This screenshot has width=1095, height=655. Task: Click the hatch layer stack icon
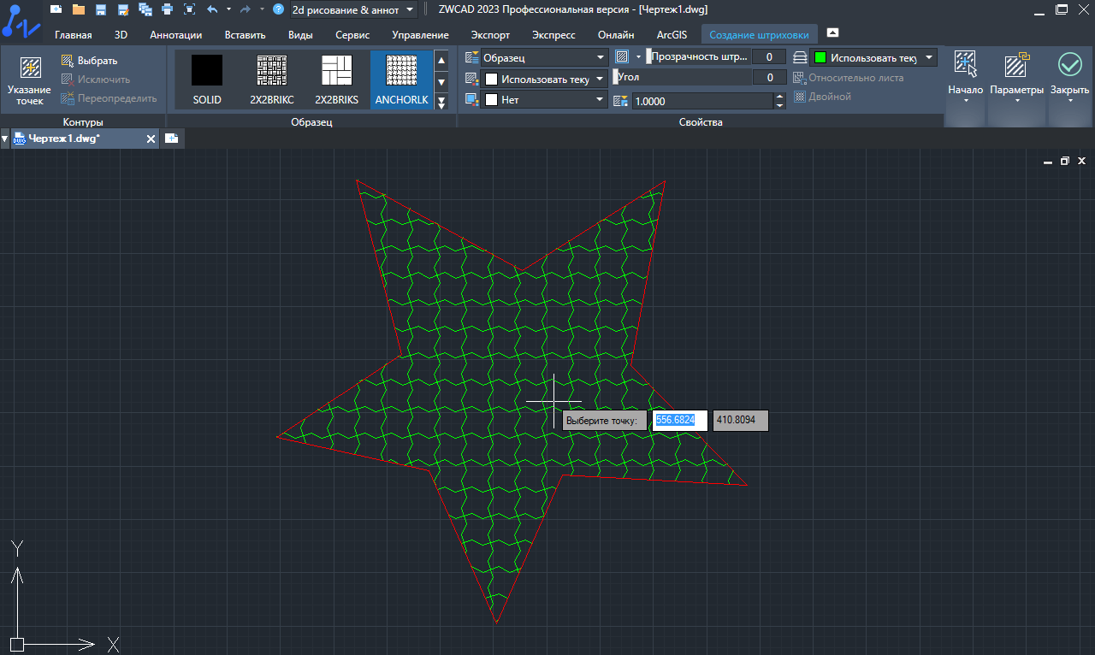pyautogui.click(x=800, y=57)
